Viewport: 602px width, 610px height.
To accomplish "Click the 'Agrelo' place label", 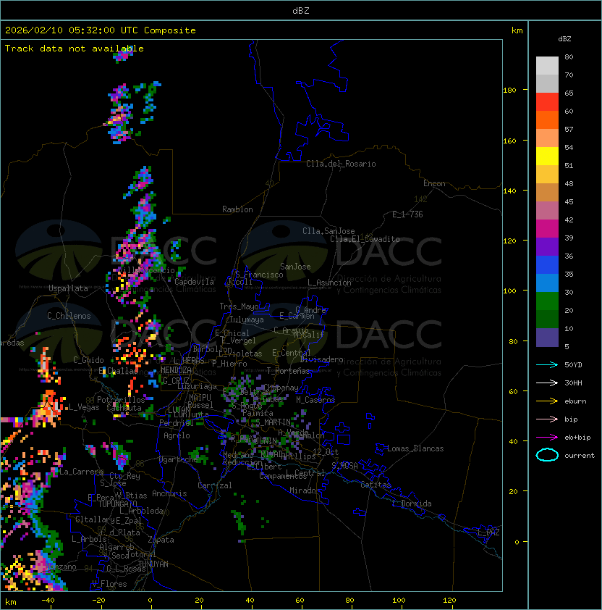I will [x=177, y=435].
